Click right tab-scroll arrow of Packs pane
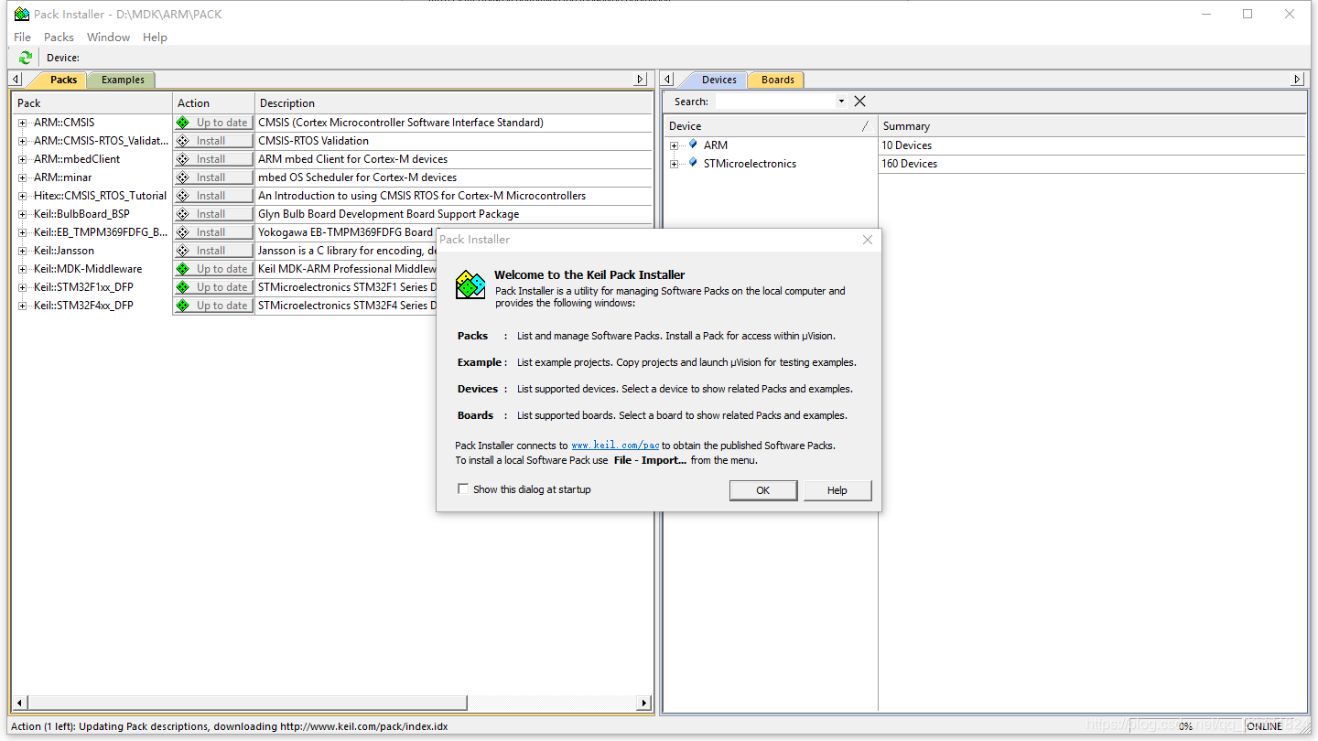The image size is (1318, 741). 642,80
